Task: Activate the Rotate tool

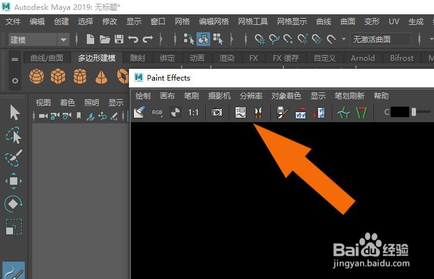Action: pos(13,204)
